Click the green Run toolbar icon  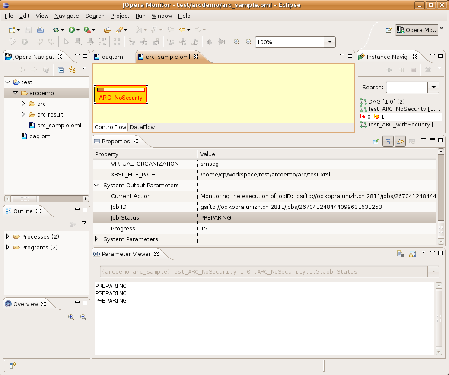[x=72, y=30]
